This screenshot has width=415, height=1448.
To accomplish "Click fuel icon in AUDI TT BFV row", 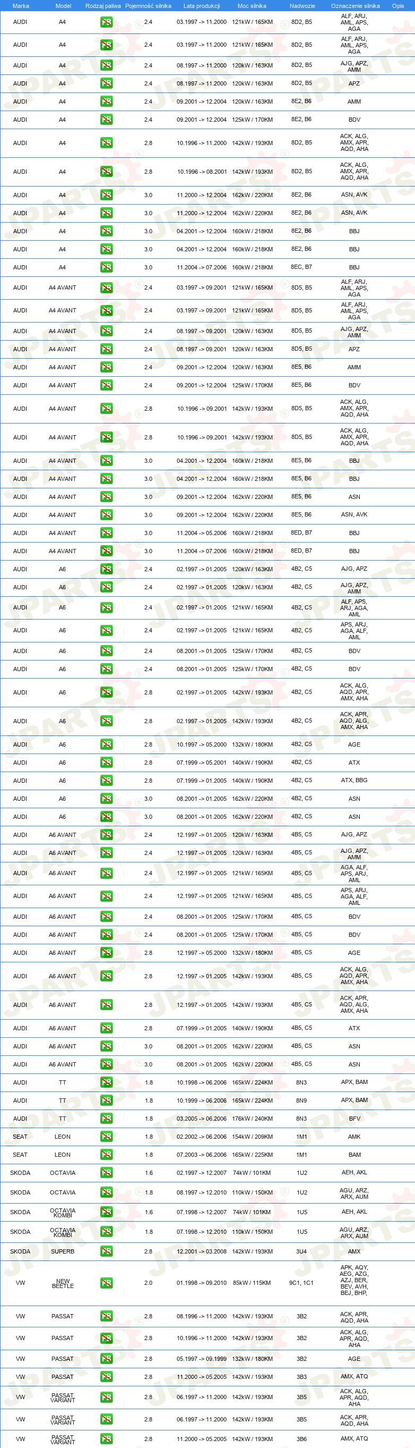I will coord(106,1119).
